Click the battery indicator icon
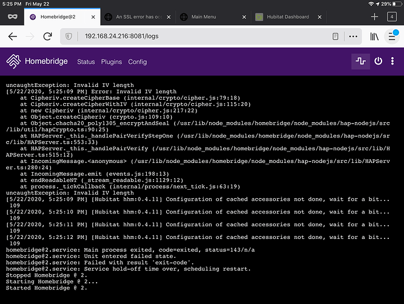 tap(397, 4)
